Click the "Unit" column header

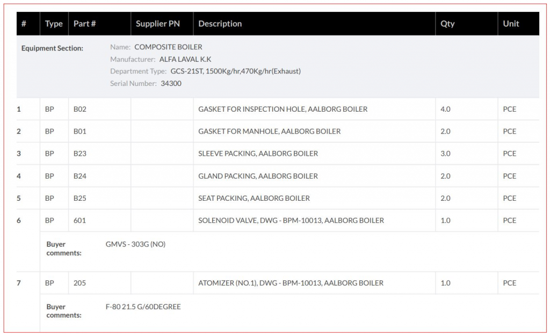511,24
